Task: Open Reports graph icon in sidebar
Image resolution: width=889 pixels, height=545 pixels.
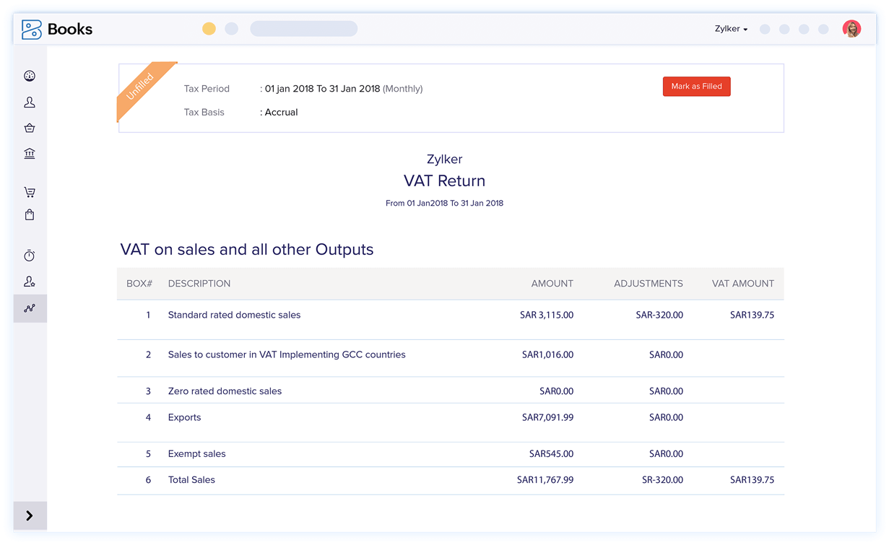Action: click(30, 308)
